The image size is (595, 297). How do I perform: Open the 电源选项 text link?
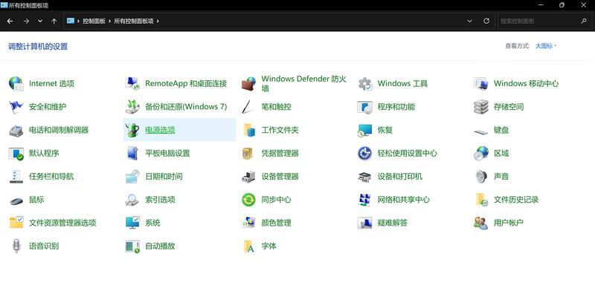160,130
